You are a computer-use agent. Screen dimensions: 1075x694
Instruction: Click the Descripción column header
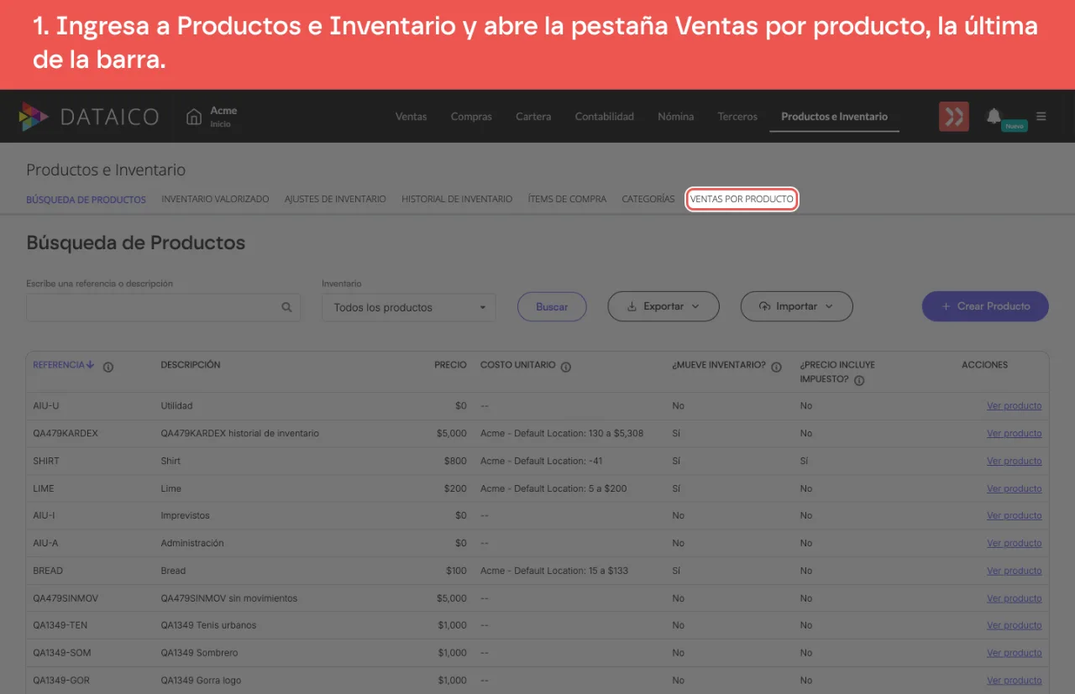[191, 365]
